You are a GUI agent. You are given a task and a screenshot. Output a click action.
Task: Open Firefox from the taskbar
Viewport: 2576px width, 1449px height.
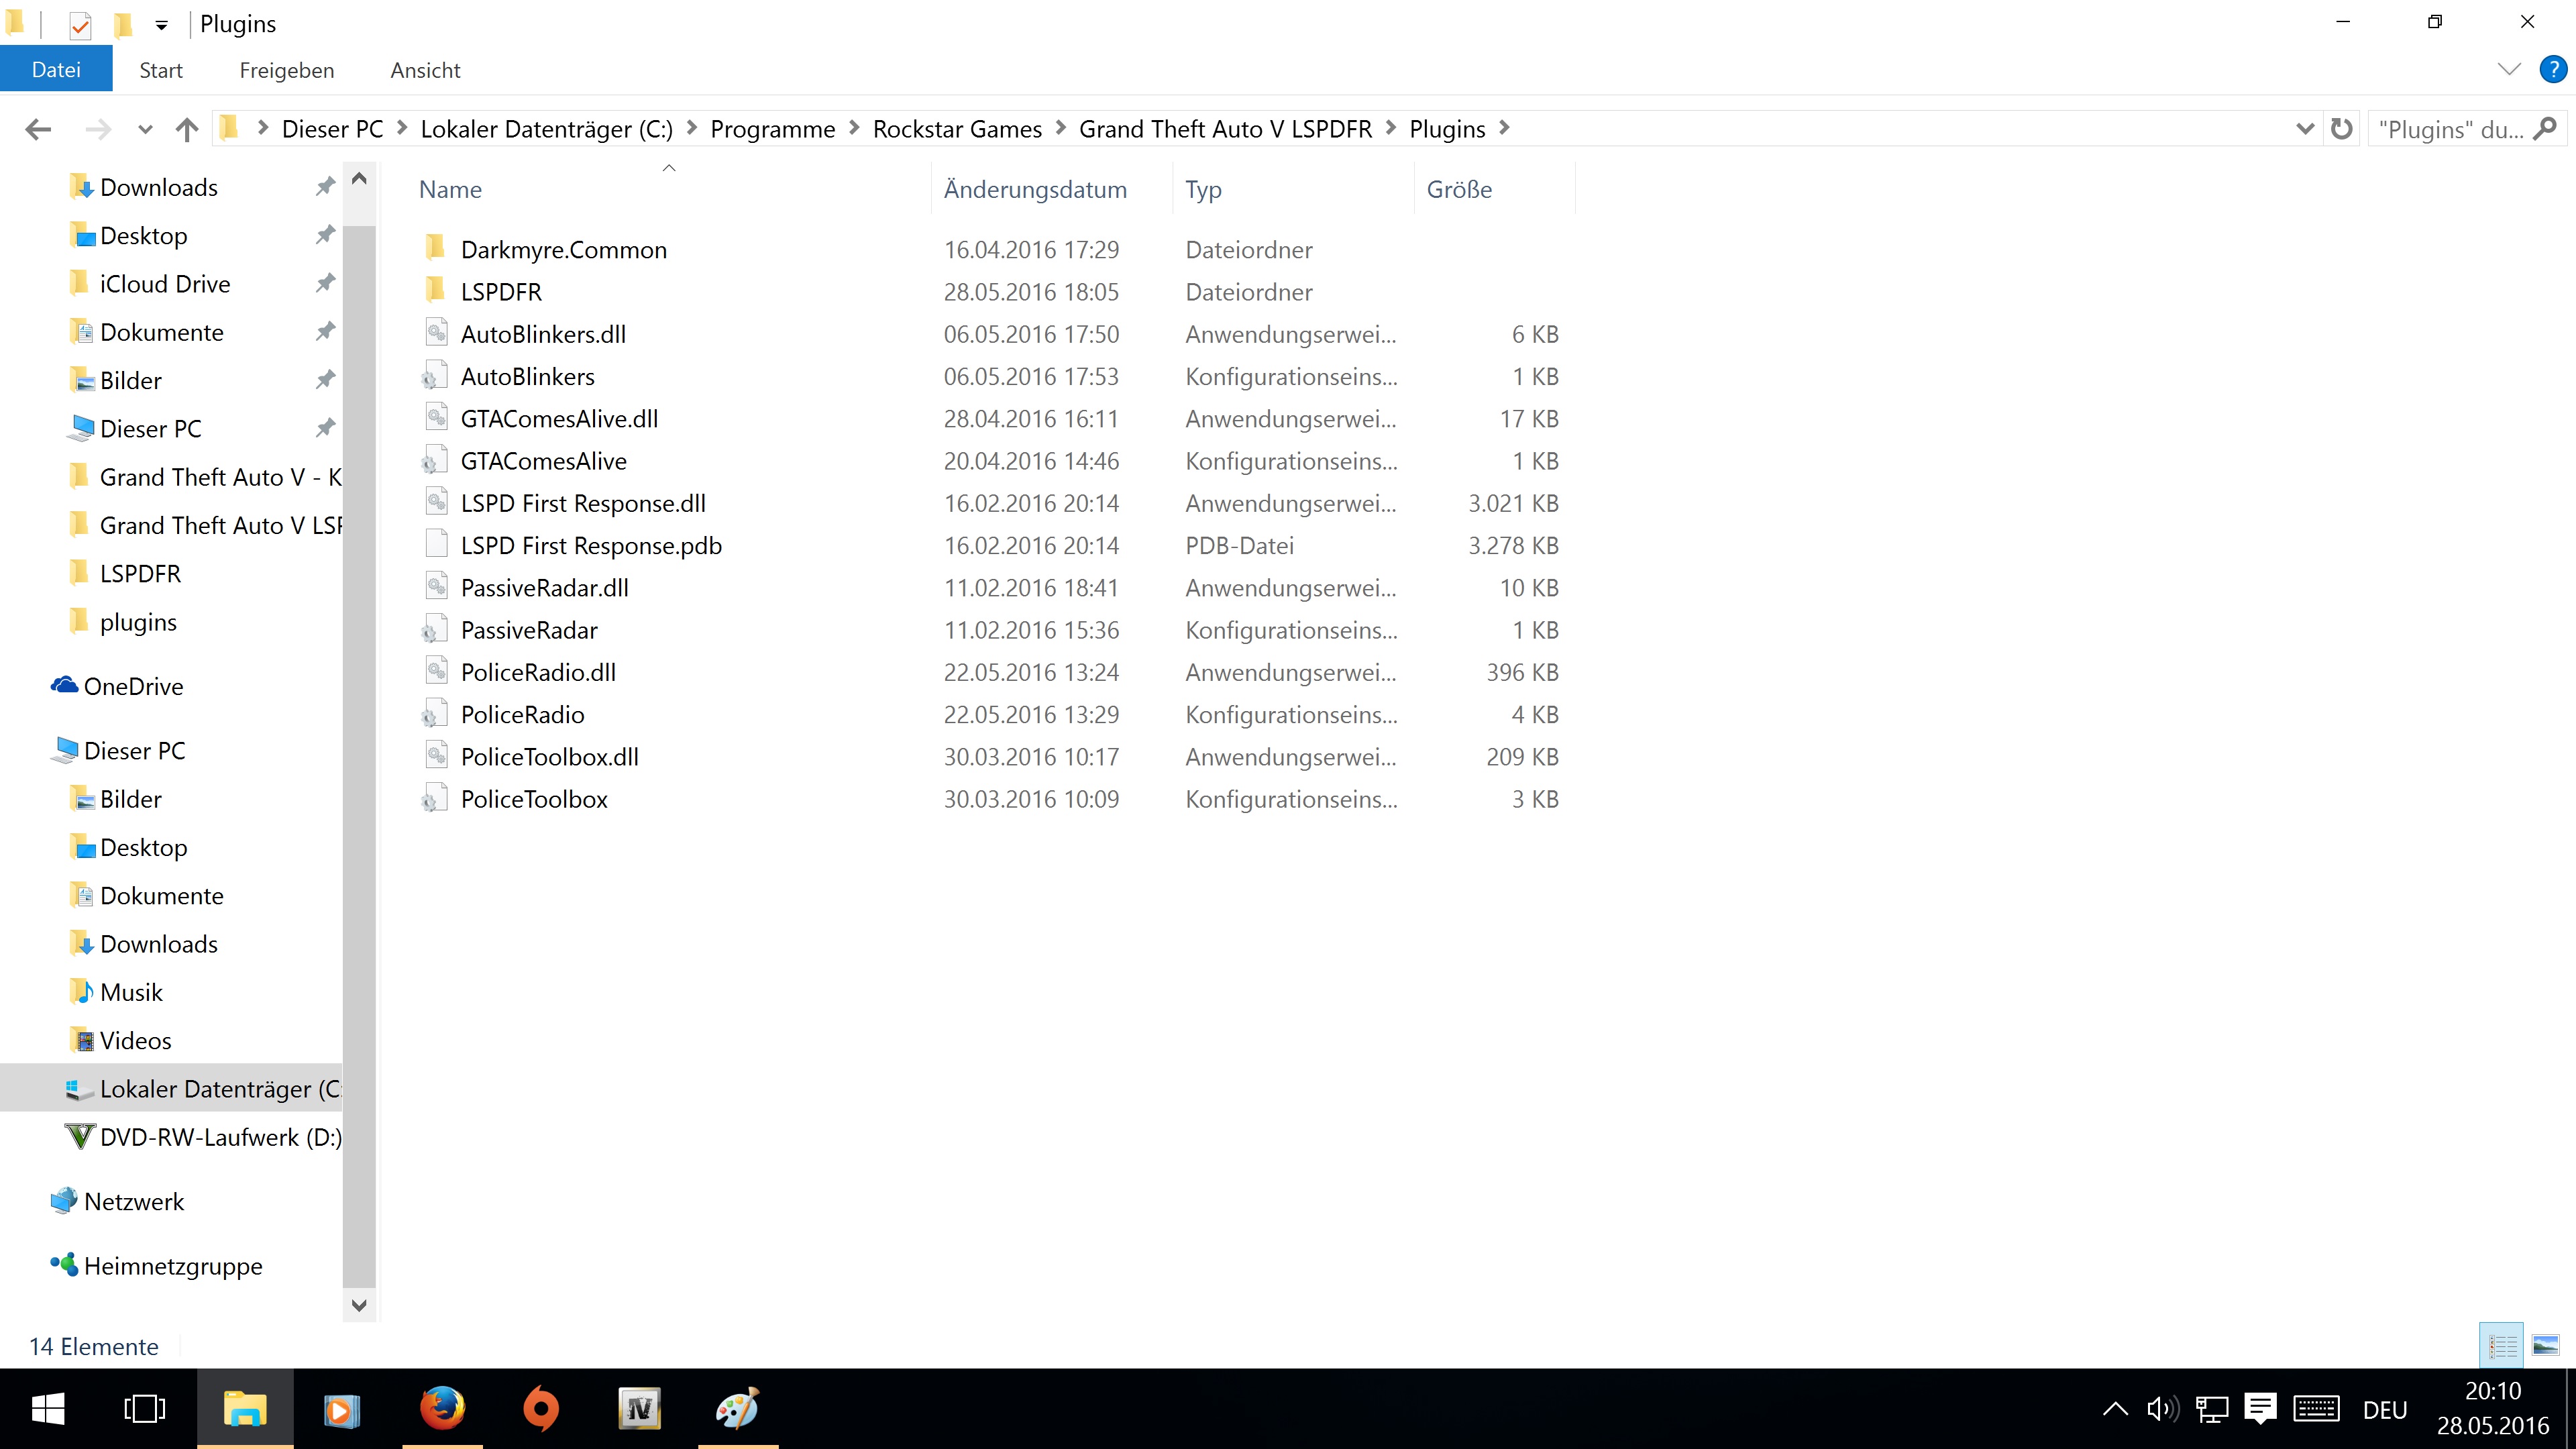442,1409
